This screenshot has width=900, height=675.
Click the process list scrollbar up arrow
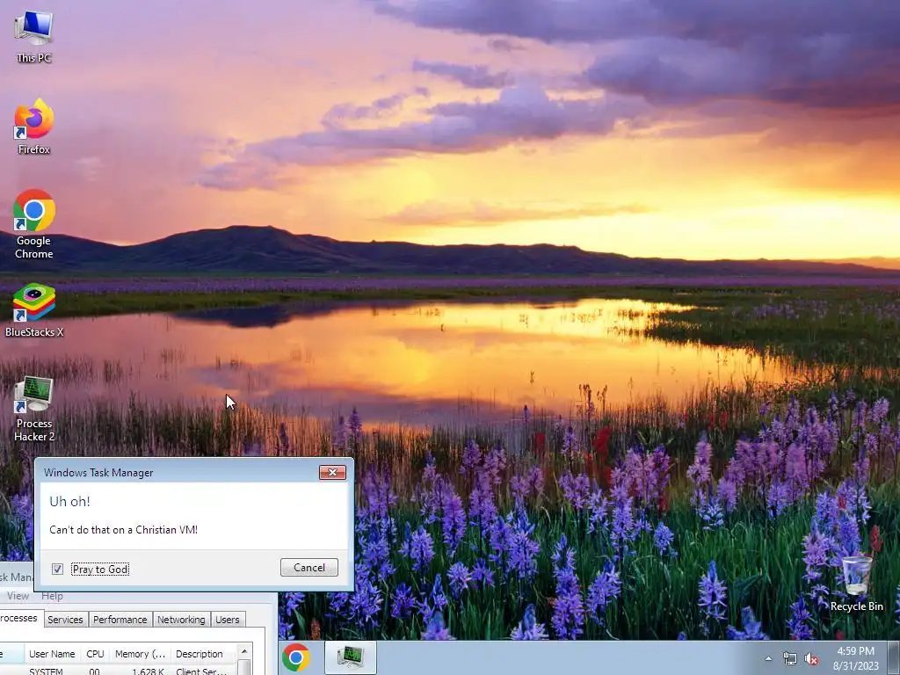coord(244,651)
